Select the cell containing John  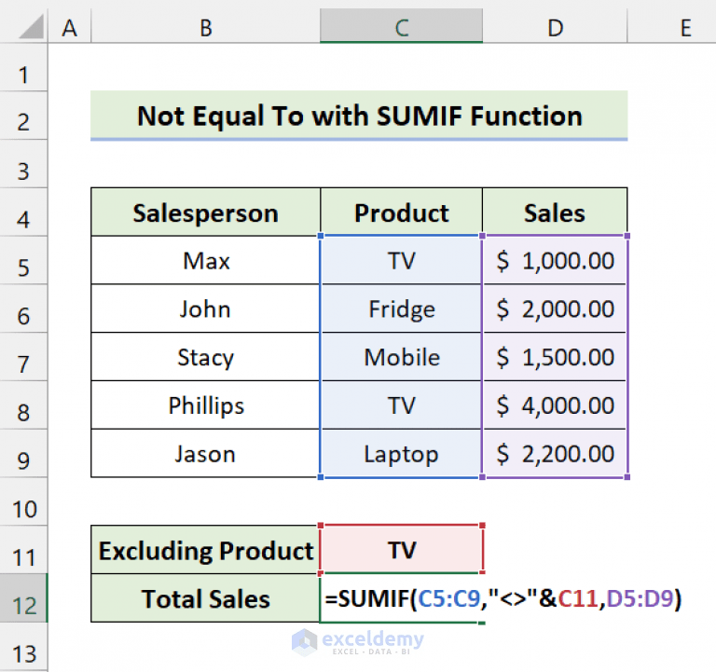pos(205,309)
